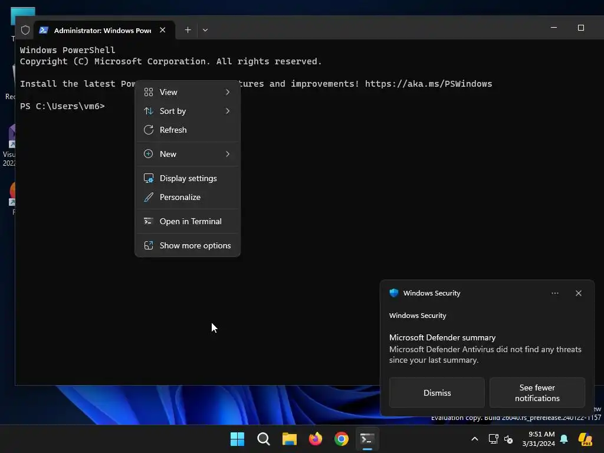This screenshot has width=604, height=453.
Task: Click the View grid icon
Action: (149, 92)
